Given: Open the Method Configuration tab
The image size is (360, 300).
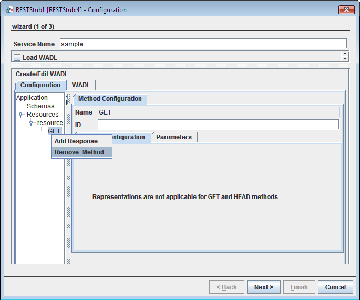Looking at the screenshot, I should (110, 99).
